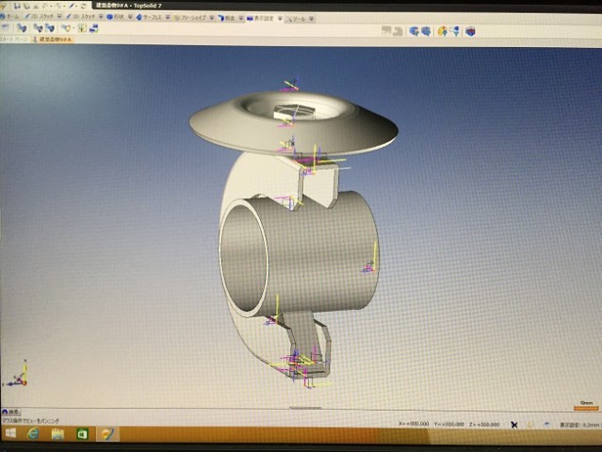
Task: Click the black X icon in status bar
Action: (x=514, y=425)
